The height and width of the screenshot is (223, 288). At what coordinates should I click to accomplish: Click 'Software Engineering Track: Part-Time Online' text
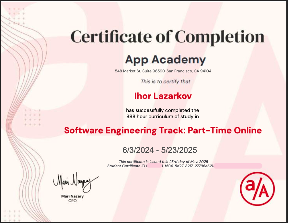click(163, 130)
